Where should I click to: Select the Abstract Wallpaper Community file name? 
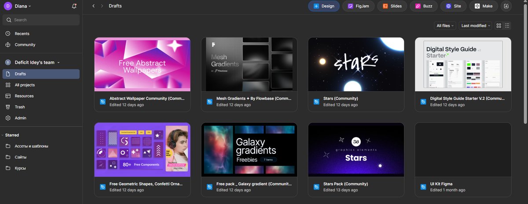(147, 98)
